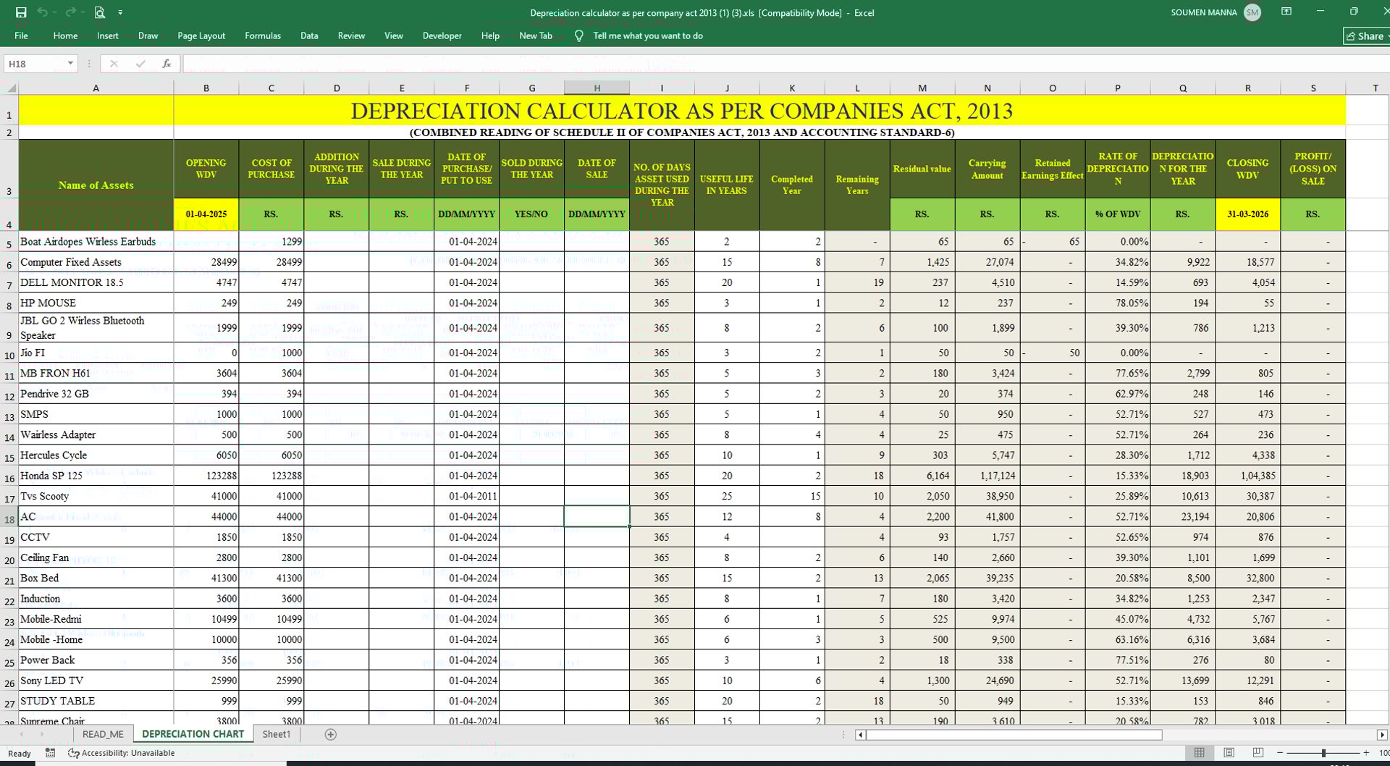The width and height of the screenshot is (1390, 766).
Task: Click the zoom slider handle
Action: coord(1323,753)
